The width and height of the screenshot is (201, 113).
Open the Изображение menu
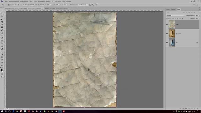24,1
